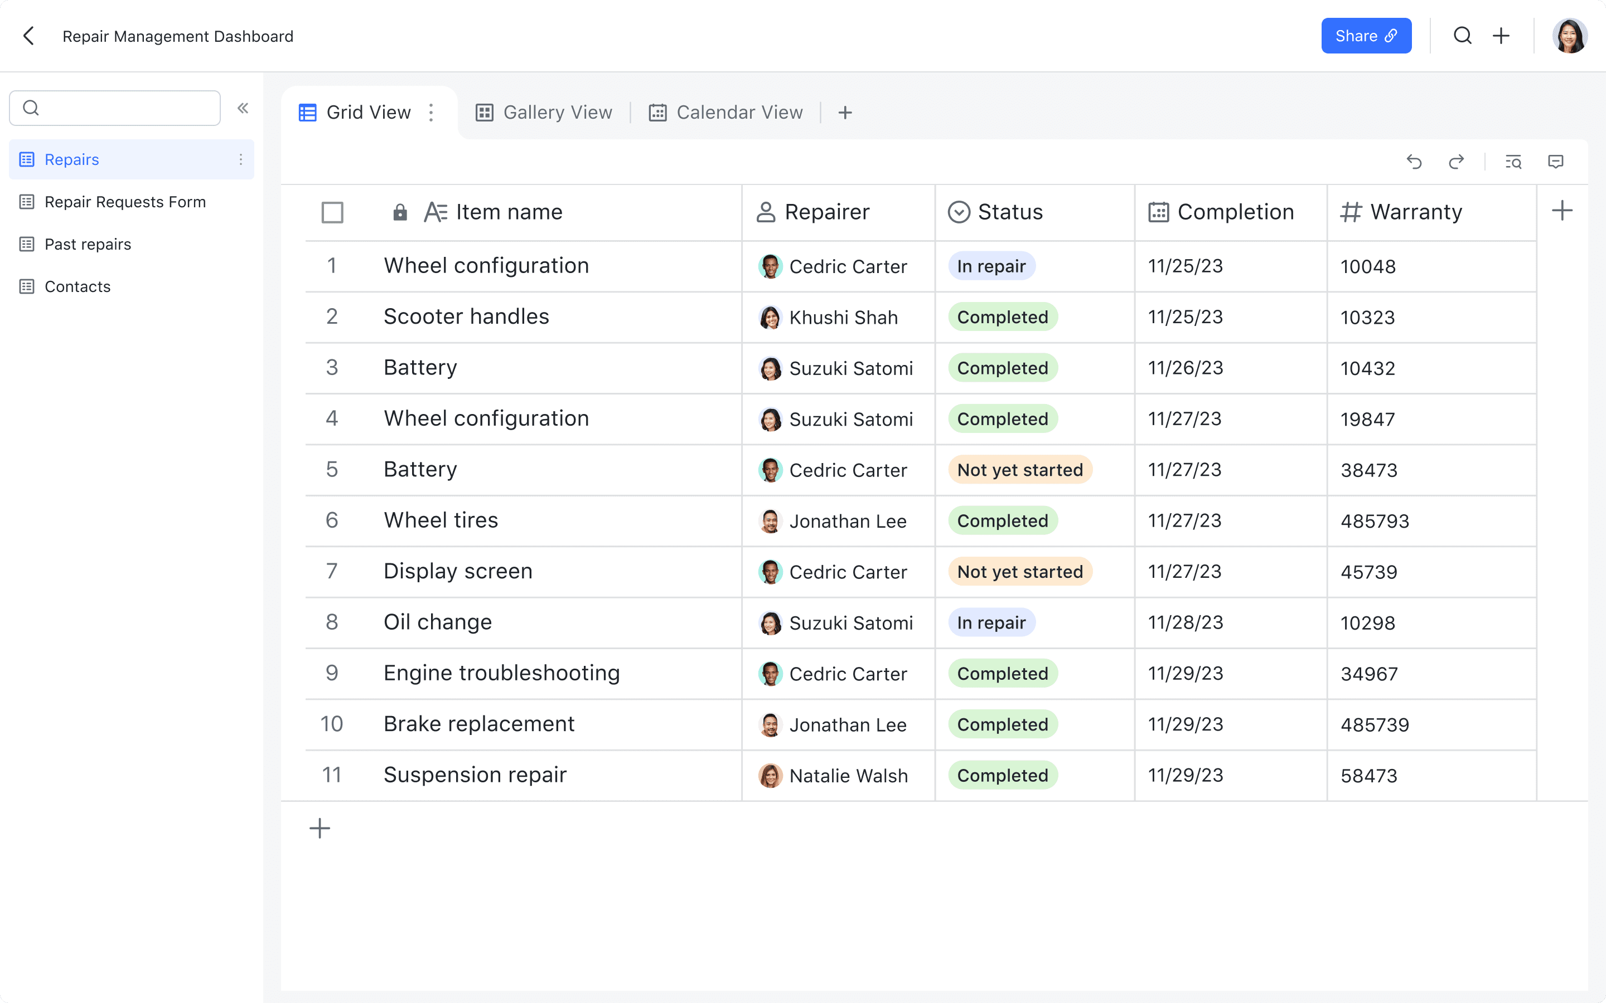This screenshot has height=1003, width=1606.
Task: Click the Not yet started tag on Battery row
Action: tap(1019, 470)
